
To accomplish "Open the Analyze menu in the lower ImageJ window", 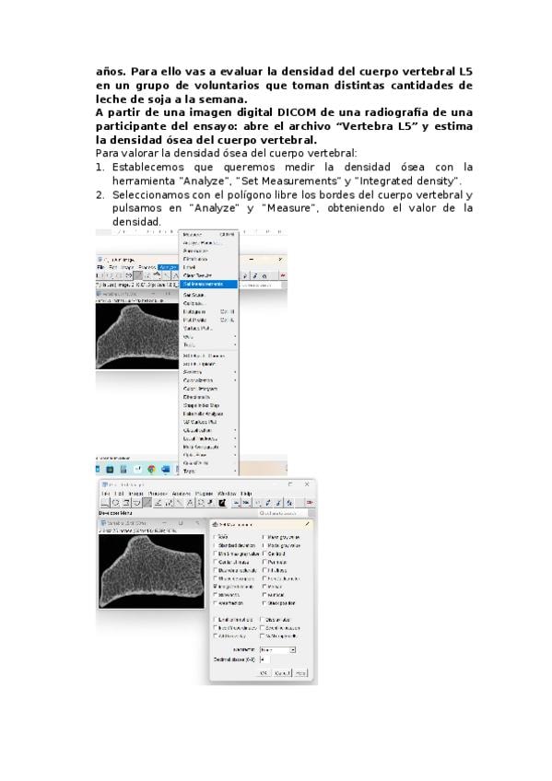I will pyautogui.click(x=182, y=493).
